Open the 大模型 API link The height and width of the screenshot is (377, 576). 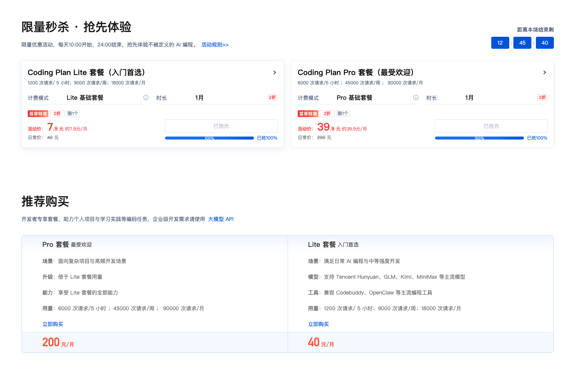tap(221, 219)
